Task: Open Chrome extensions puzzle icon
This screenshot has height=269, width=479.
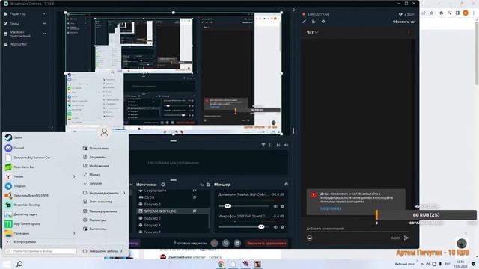Action: pos(441,13)
